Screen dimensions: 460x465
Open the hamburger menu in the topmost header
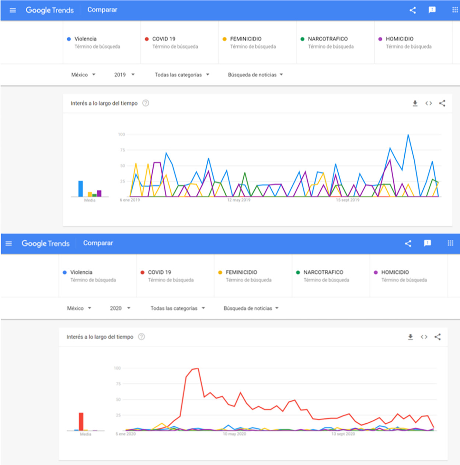coord(13,10)
